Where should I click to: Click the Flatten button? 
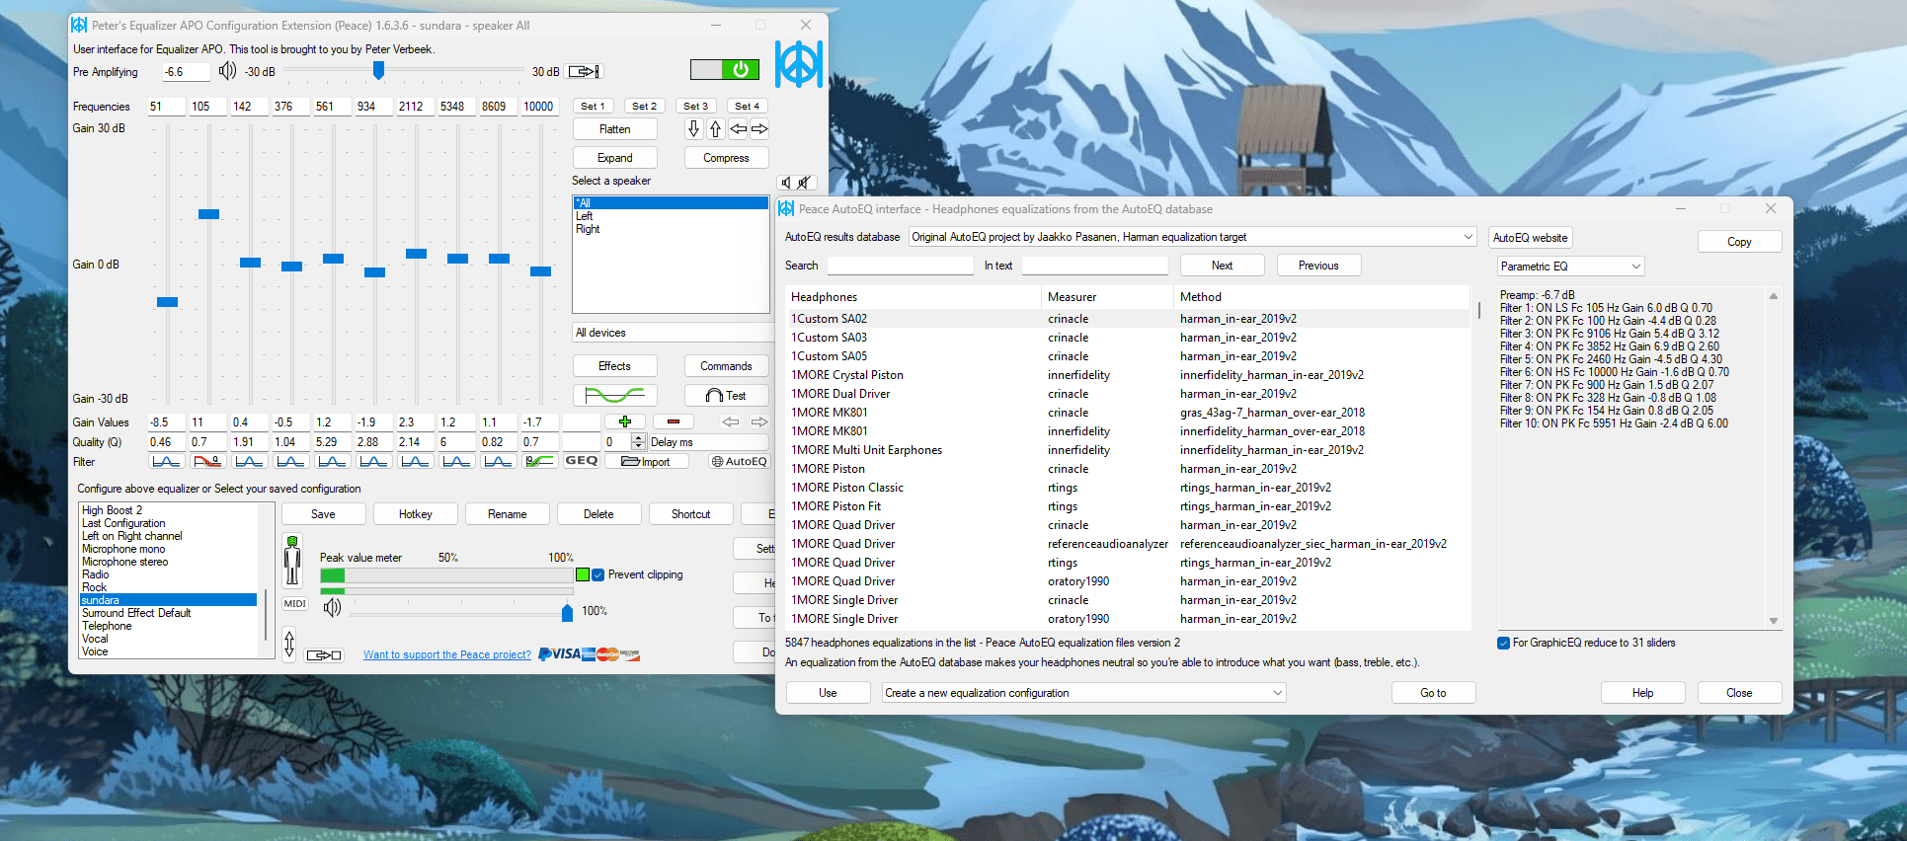pyautogui.click(x=614, y=129)
